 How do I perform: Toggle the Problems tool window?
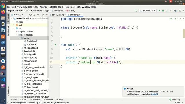tap(35, 99)
